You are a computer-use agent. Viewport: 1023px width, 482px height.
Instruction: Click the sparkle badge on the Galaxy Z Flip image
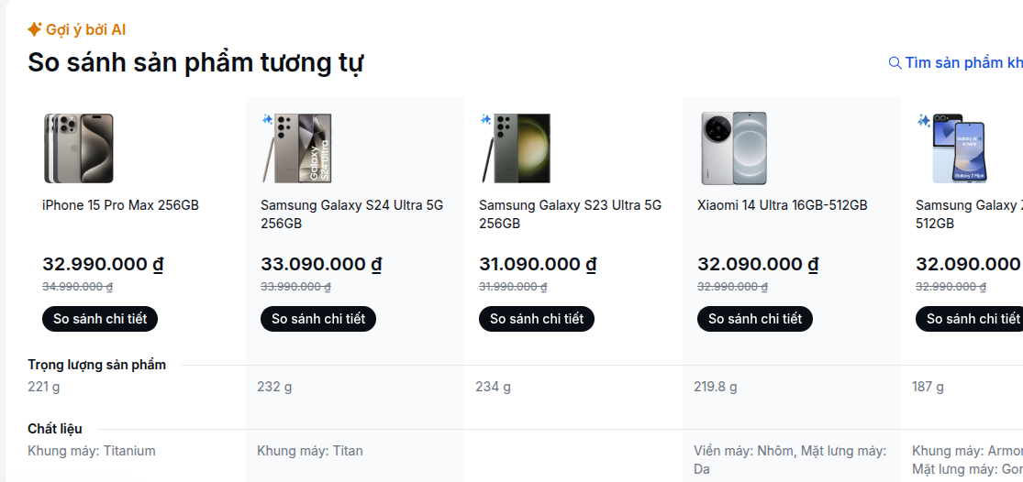pyautogui.click(x=923, y=121)
